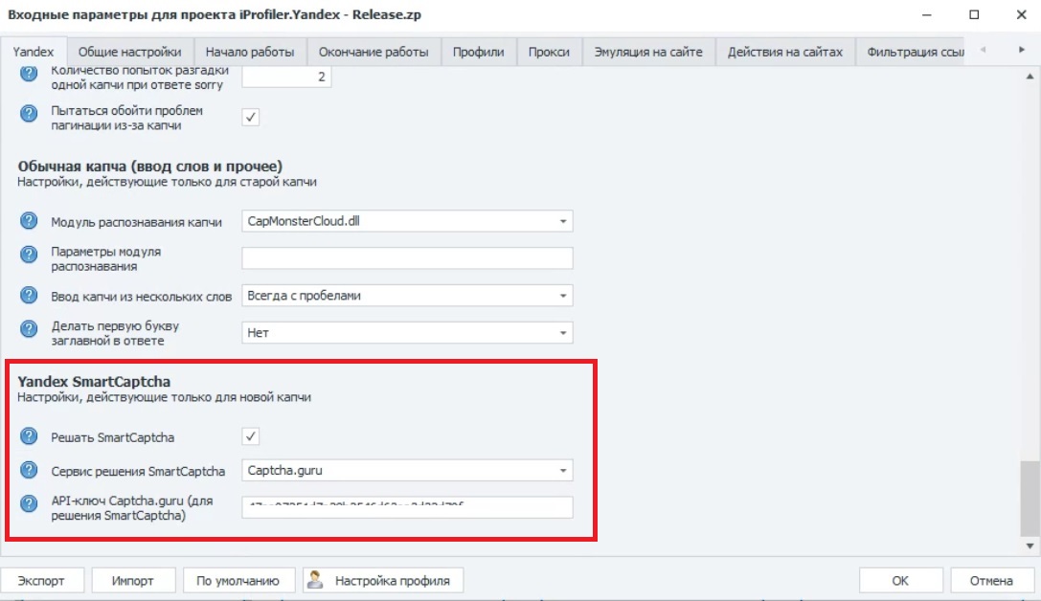Open the Действия на сайтах tab
The width and height of the screenshot is (1041, 601).
tap(784, 52)
